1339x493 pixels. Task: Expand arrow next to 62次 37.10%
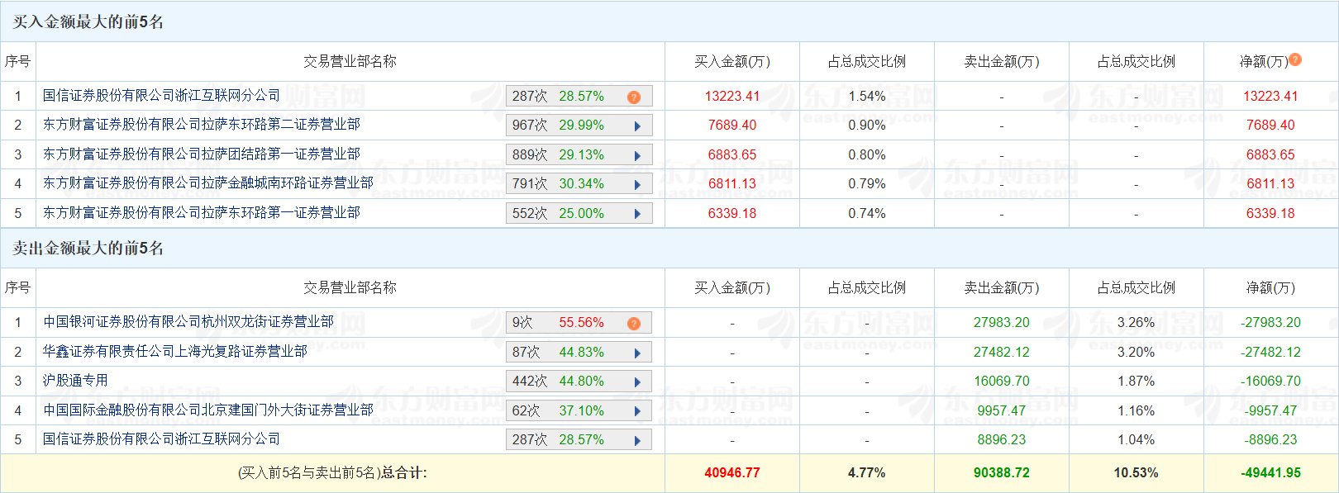pos(637,411)
